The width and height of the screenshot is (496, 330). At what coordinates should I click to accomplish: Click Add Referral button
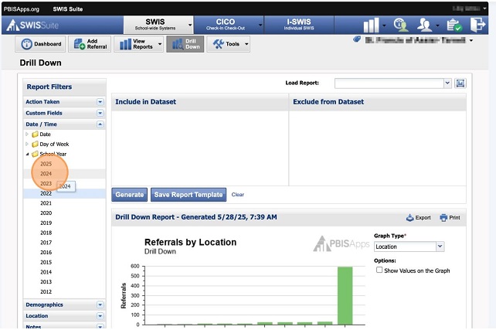pos(90,44)
